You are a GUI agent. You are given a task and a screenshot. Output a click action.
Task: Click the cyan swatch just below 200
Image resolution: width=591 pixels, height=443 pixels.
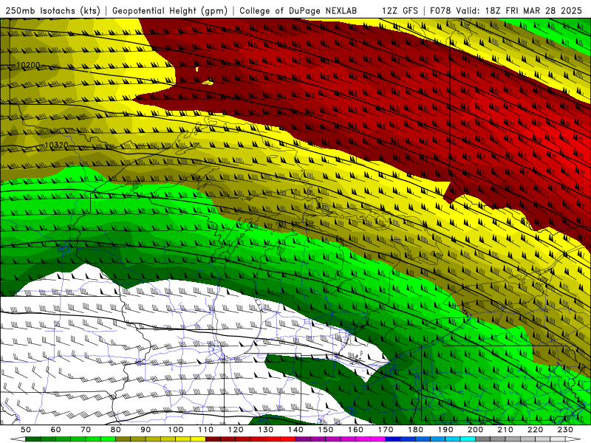coord(468,439)
